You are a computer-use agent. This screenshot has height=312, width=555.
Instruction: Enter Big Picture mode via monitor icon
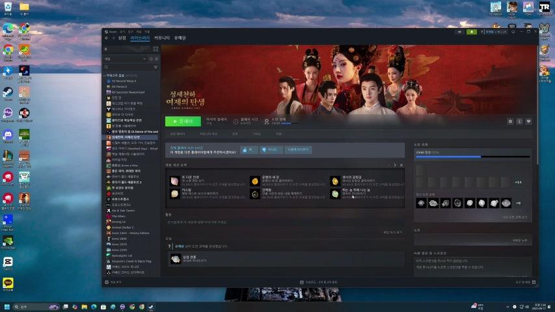point(513,32)
